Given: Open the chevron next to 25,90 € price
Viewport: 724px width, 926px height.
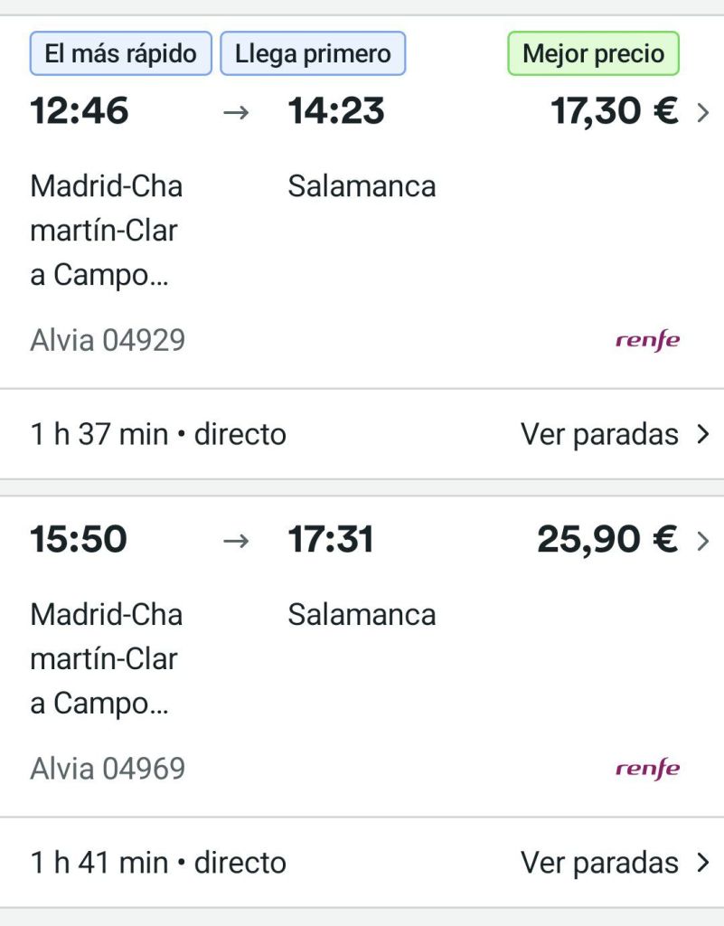Looking at the screenshot, I should pos(704,540).
